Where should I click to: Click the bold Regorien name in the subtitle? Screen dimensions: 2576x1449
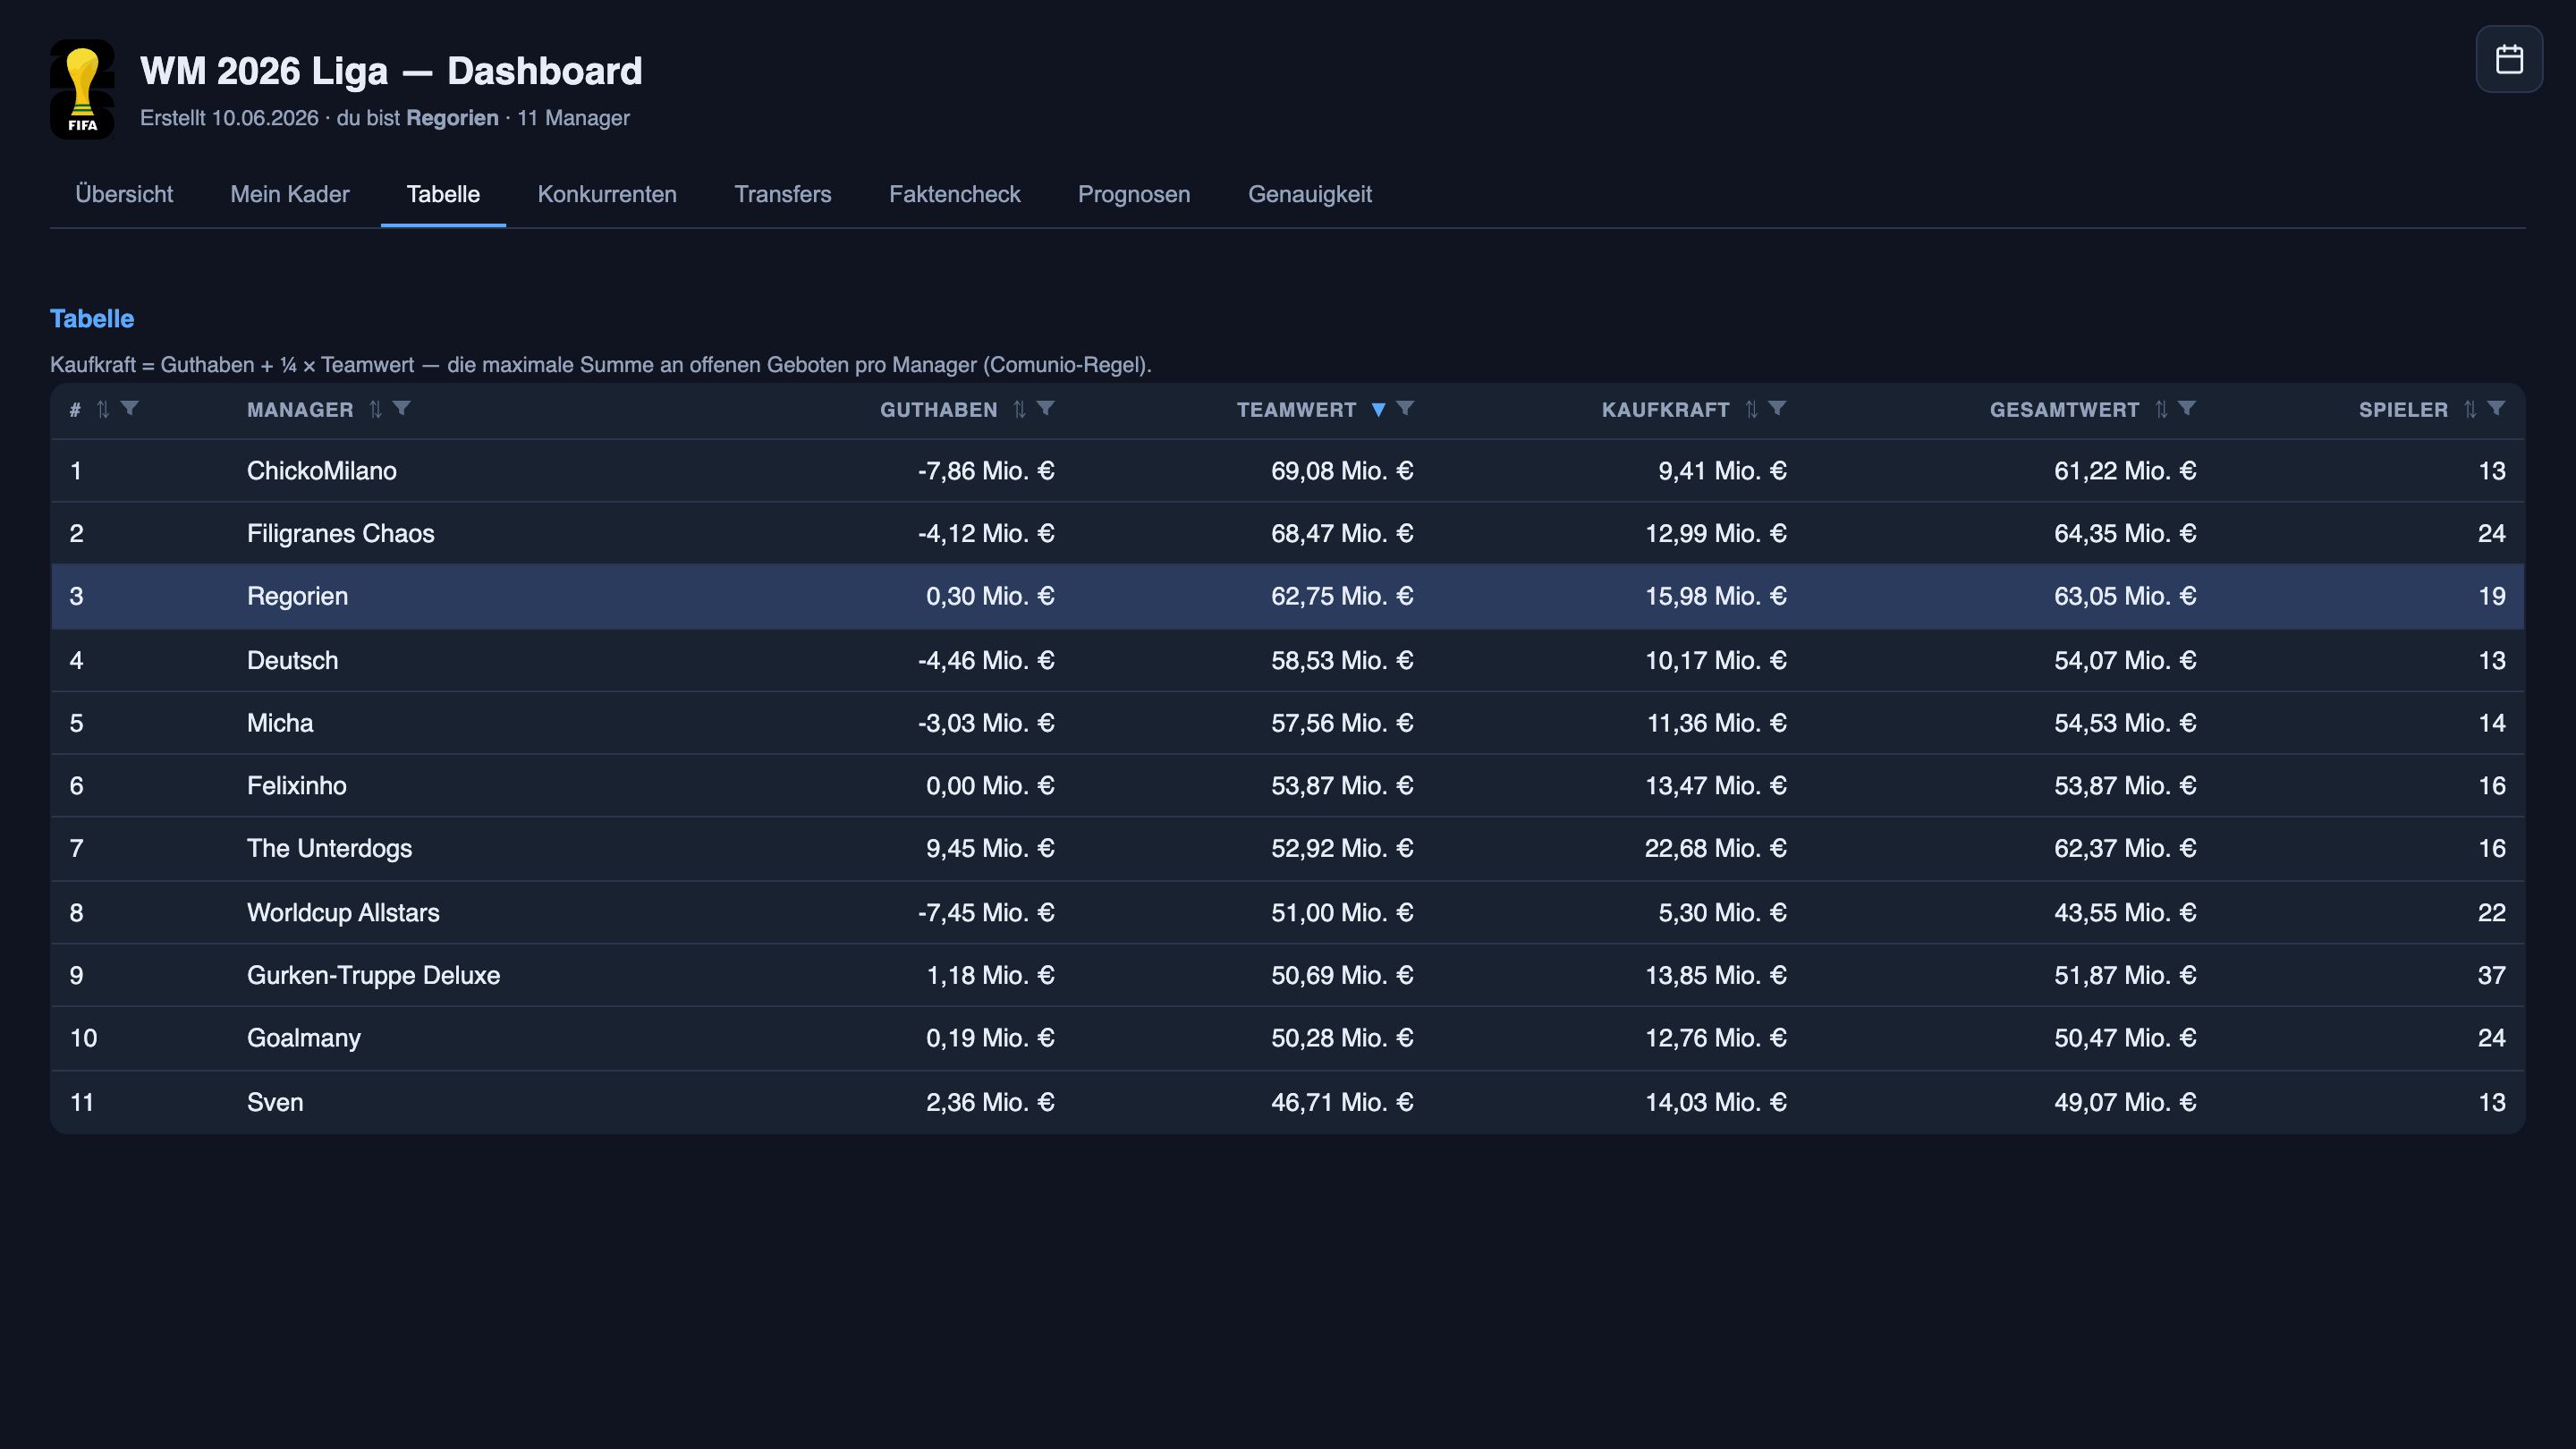tap(452, 118)
